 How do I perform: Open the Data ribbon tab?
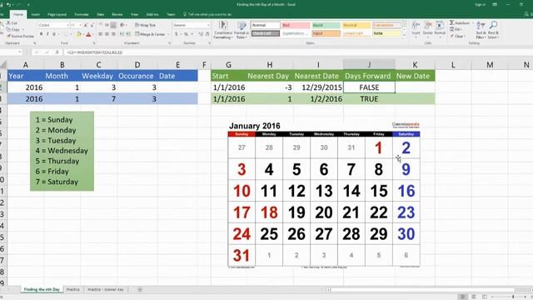pos(100,15)
